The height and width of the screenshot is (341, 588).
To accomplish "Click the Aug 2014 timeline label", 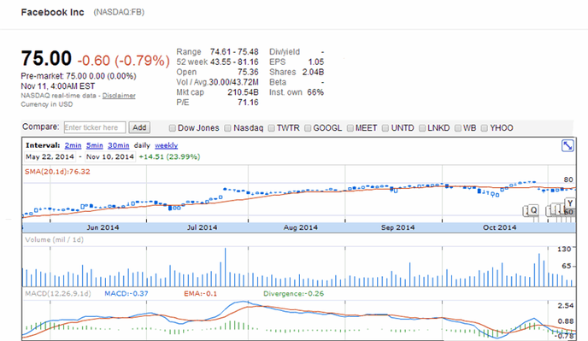I will pyautogui.click(x=300, y=227).
